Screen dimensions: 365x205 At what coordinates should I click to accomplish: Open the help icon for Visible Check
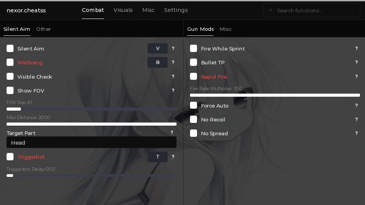pos(173,77)
